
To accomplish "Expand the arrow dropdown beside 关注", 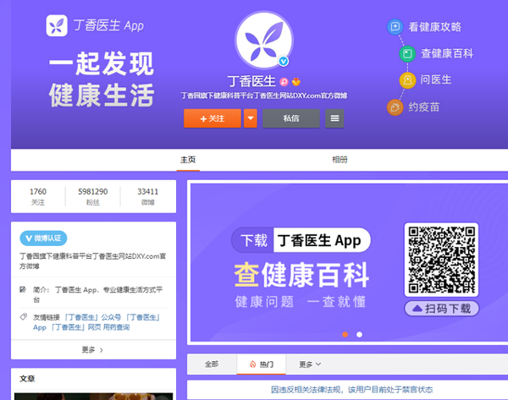I will click(251, 118).
